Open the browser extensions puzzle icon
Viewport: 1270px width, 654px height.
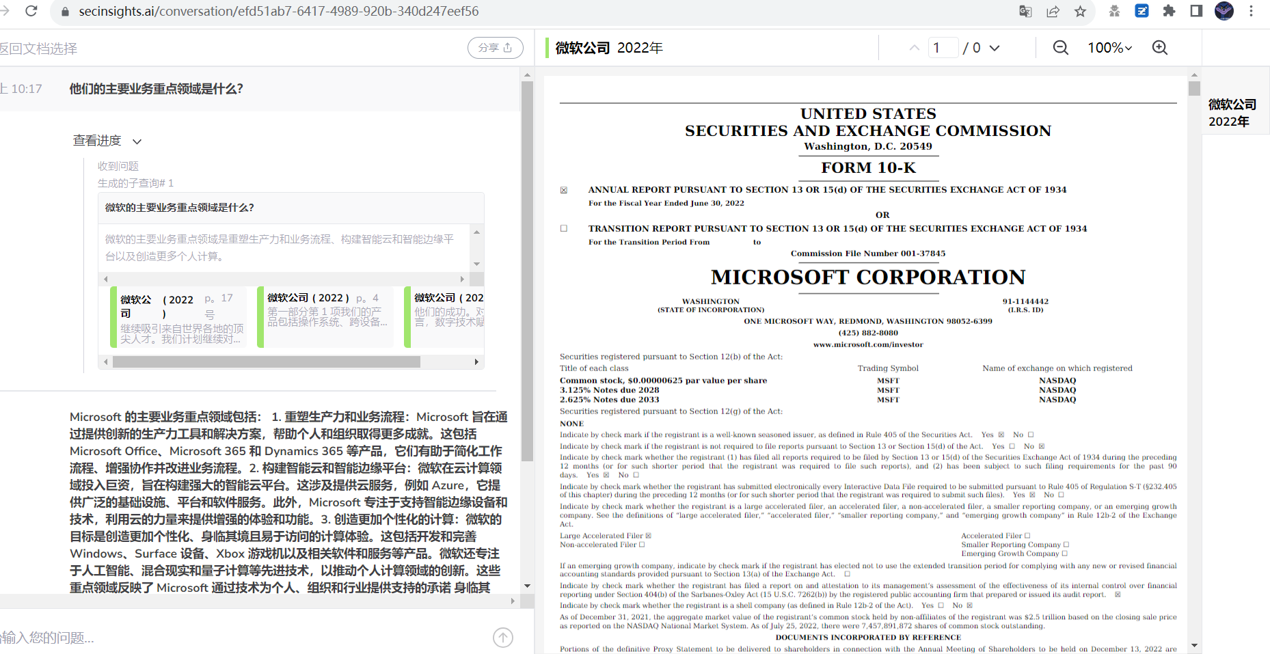pyautogui.click(x=1169, y=11)
